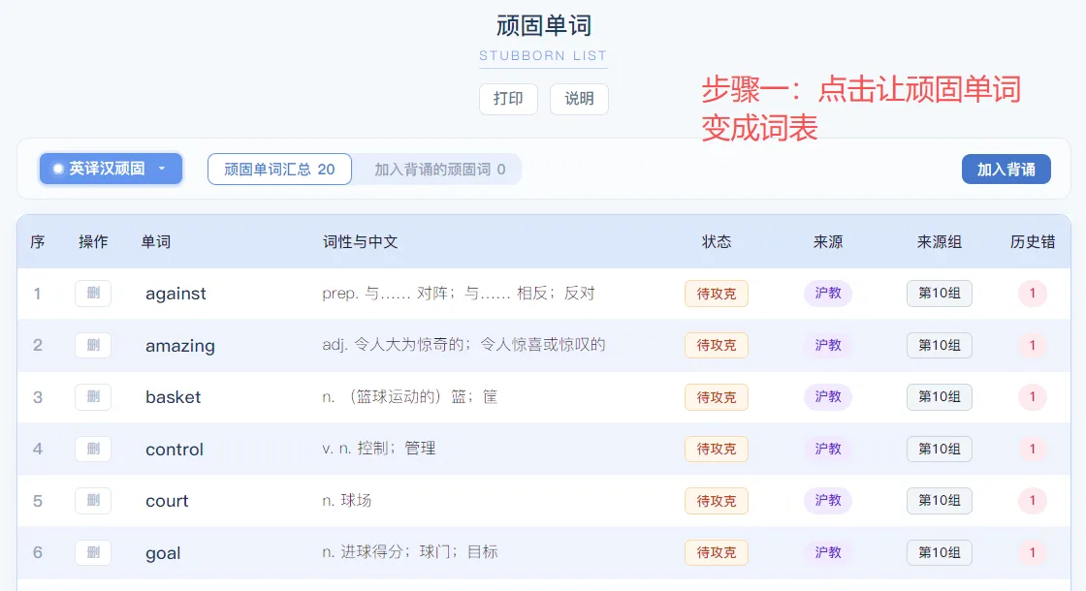
Task: Click error count badge for goal
Action: tap(1032, 553)
